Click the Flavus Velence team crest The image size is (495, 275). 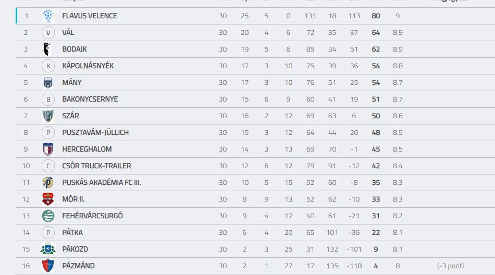[48, 16]
